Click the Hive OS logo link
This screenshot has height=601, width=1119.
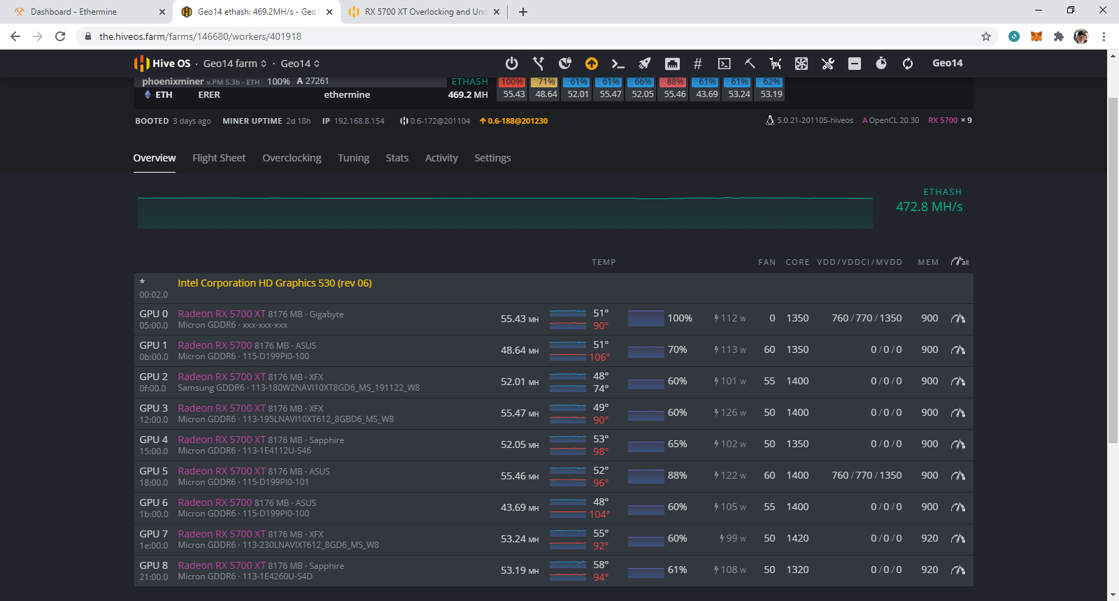point(162,64)
